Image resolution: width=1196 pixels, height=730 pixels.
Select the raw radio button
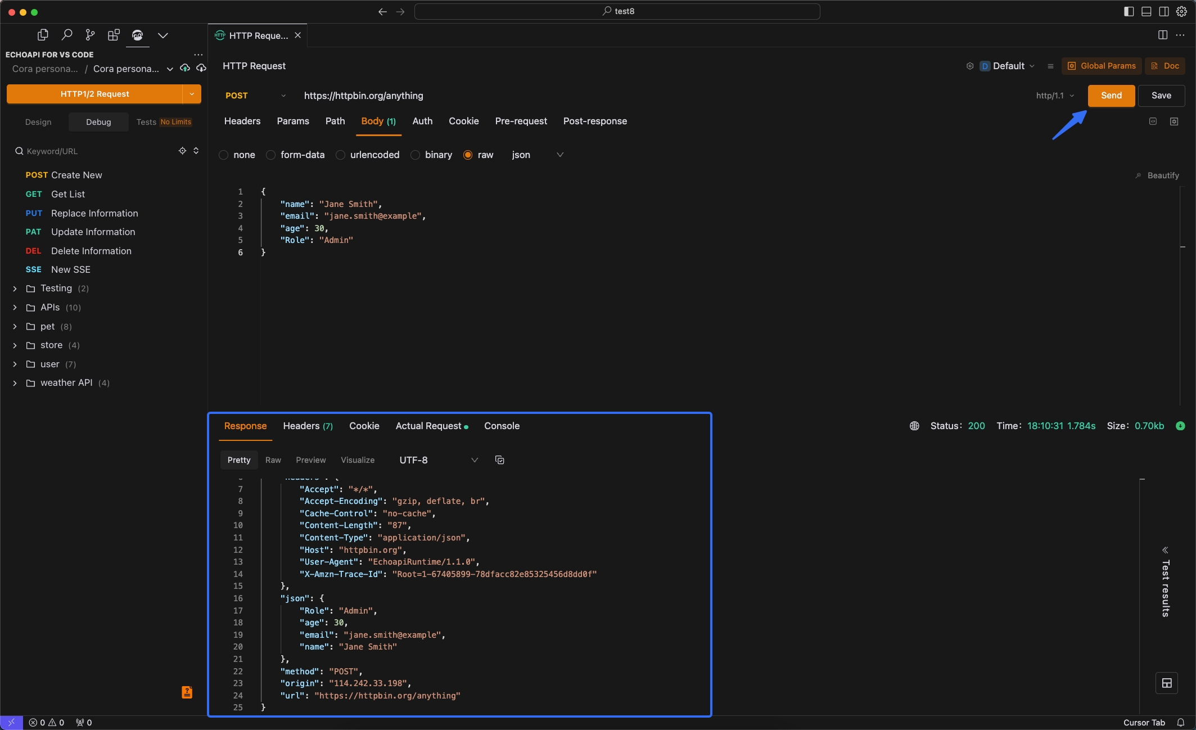[x=468, y=156]
